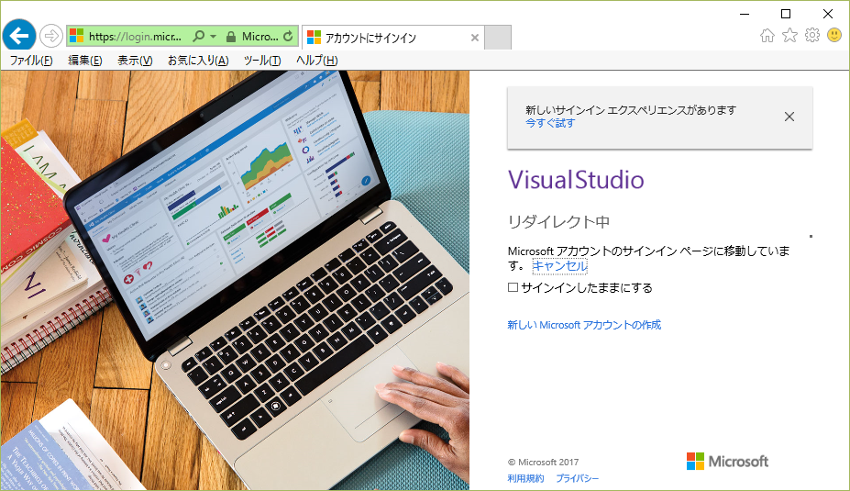
Task: Click the laptop photo
Action: click(x=235, y=280)
